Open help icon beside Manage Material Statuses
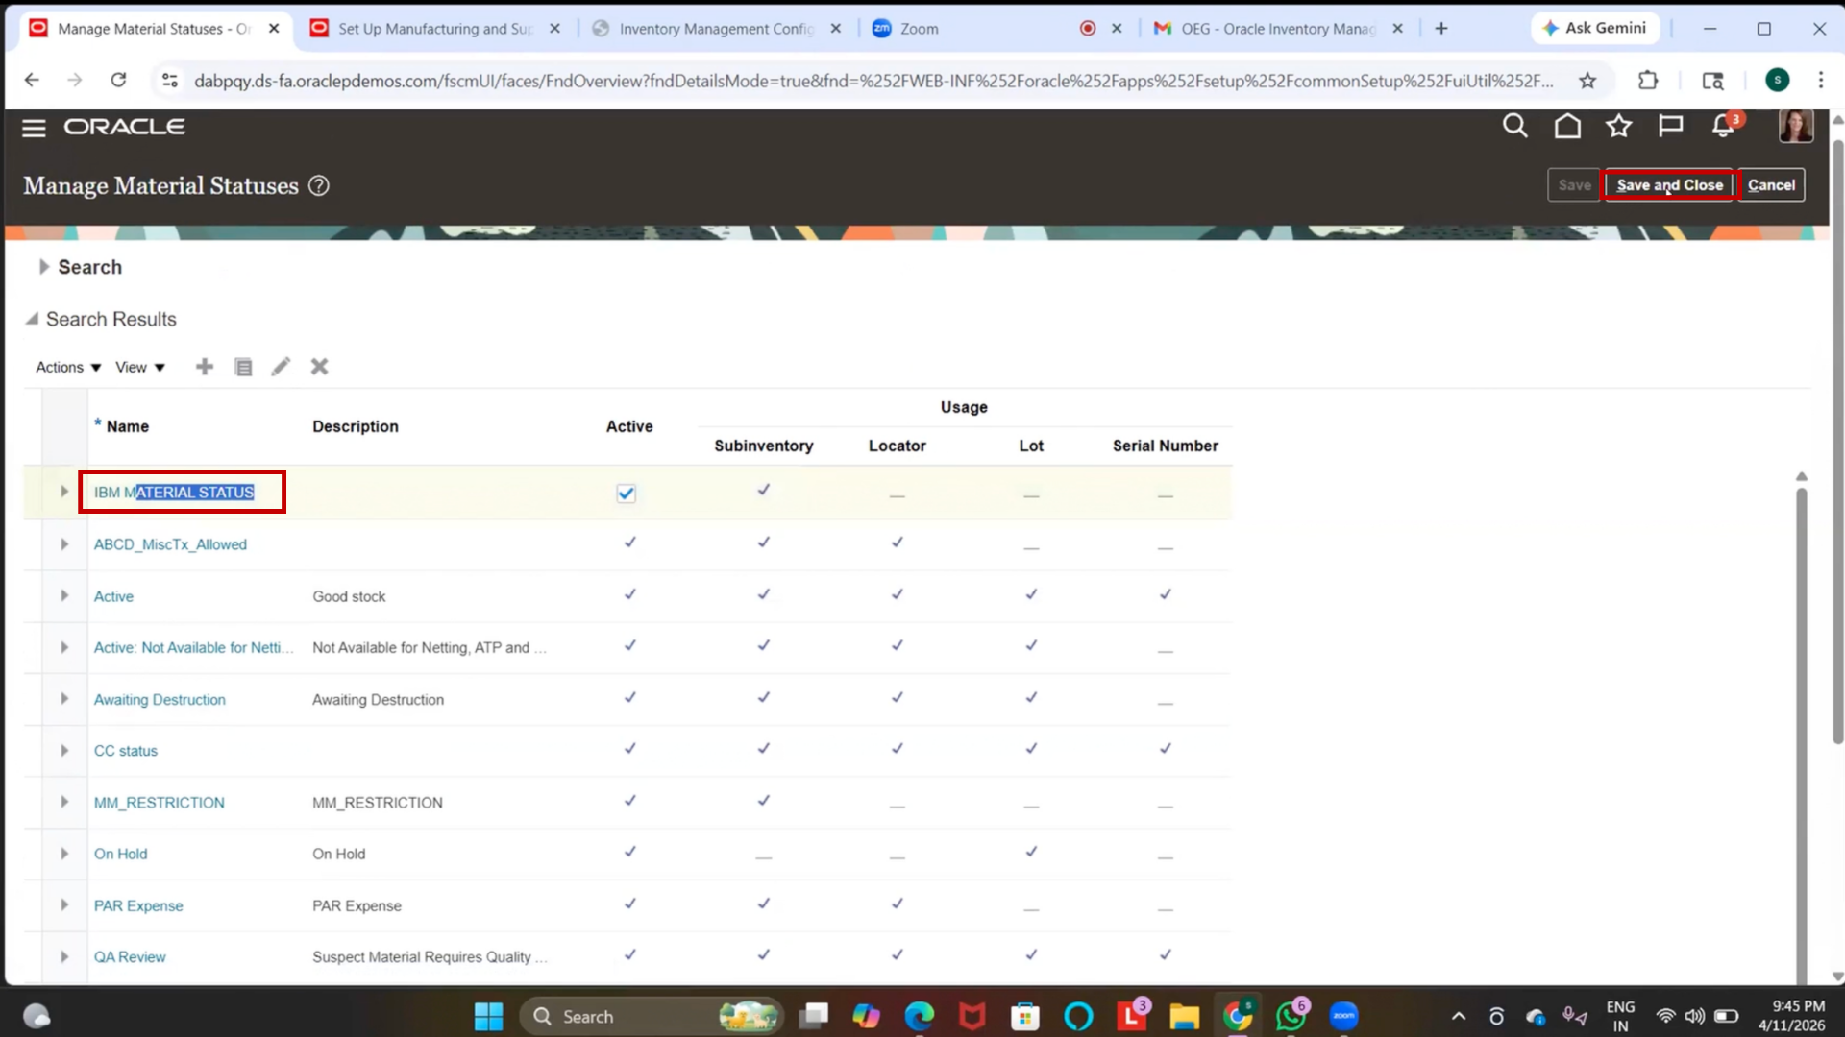1845x1037 pixels. 319,186
